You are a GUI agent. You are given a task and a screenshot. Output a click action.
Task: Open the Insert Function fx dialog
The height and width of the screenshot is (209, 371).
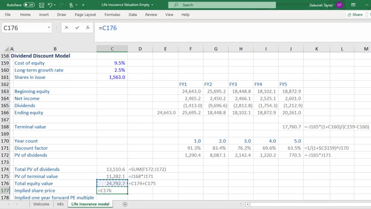(88, 28)
